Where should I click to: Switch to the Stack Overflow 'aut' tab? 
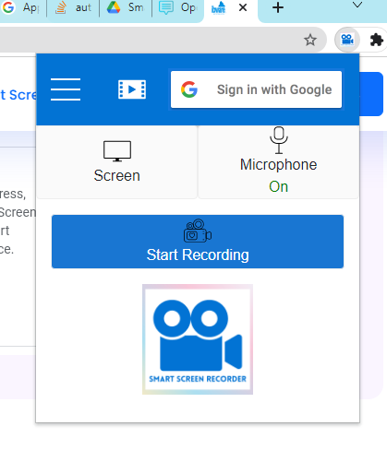[x=73, y=7]
